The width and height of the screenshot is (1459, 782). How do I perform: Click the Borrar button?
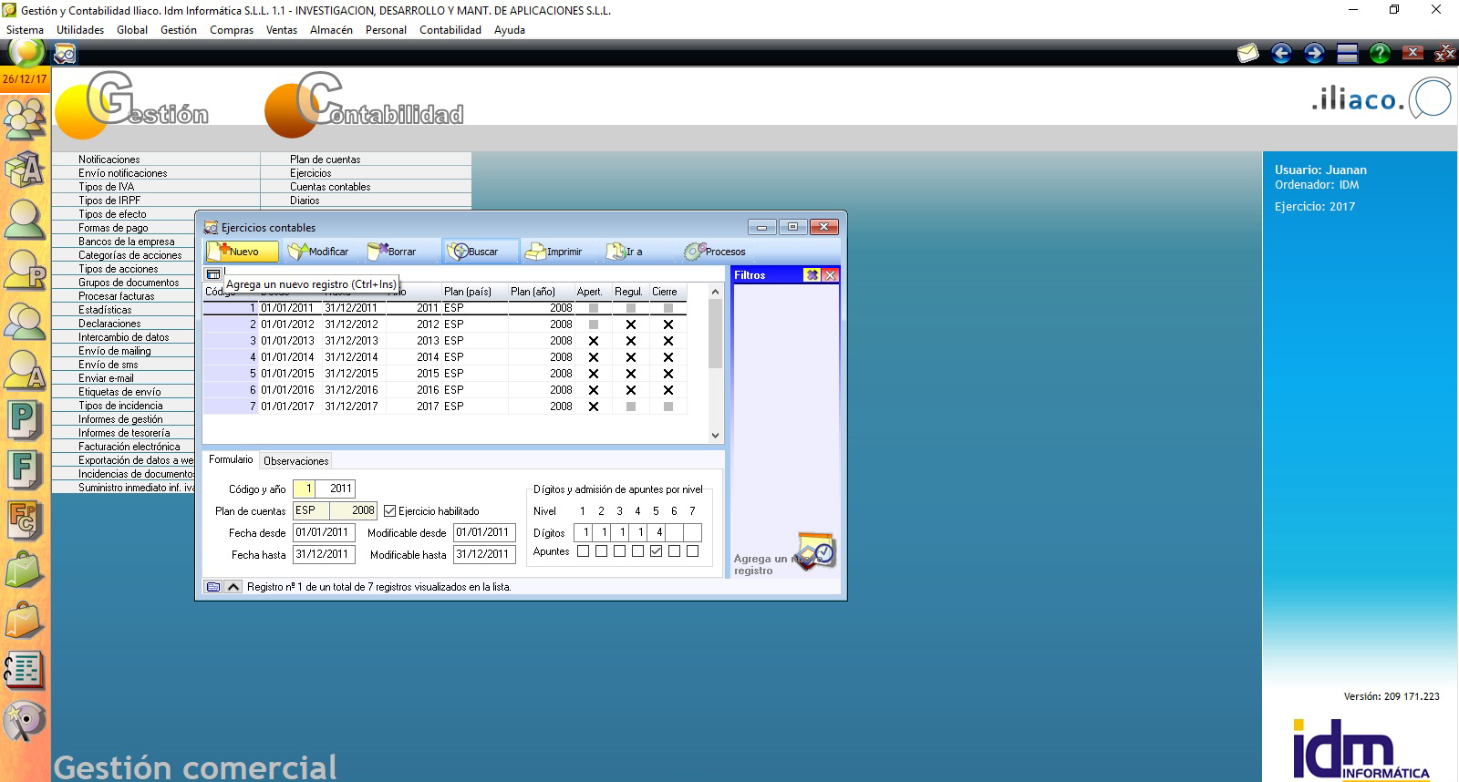(392, 252)
